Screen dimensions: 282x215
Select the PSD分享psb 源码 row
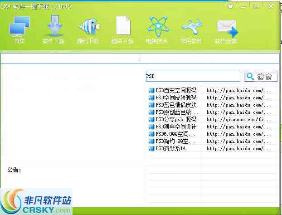click(212, 119)
